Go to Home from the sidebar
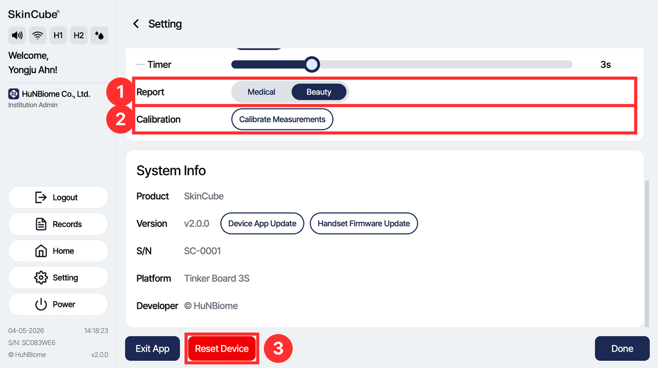The image size is (658, 368). coord(58,250)
